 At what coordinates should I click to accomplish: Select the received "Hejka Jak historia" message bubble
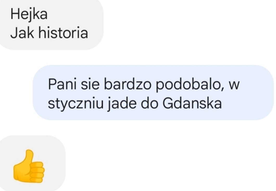click(x=51, y=25)
